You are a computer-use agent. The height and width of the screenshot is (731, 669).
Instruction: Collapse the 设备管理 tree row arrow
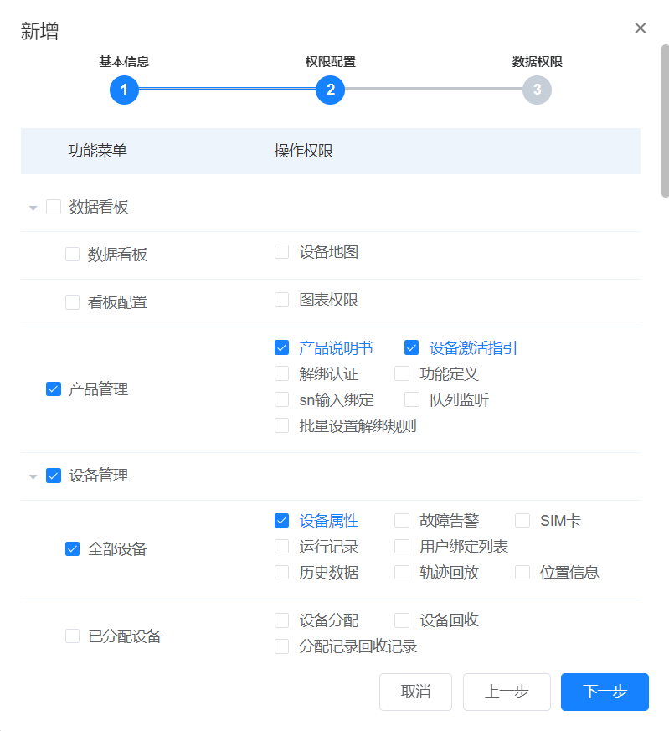(x=33, y=476)
